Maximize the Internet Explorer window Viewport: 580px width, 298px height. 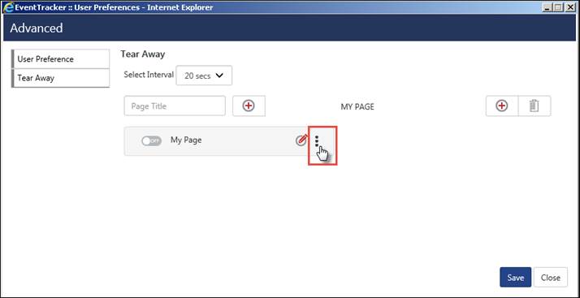[559, 7]
